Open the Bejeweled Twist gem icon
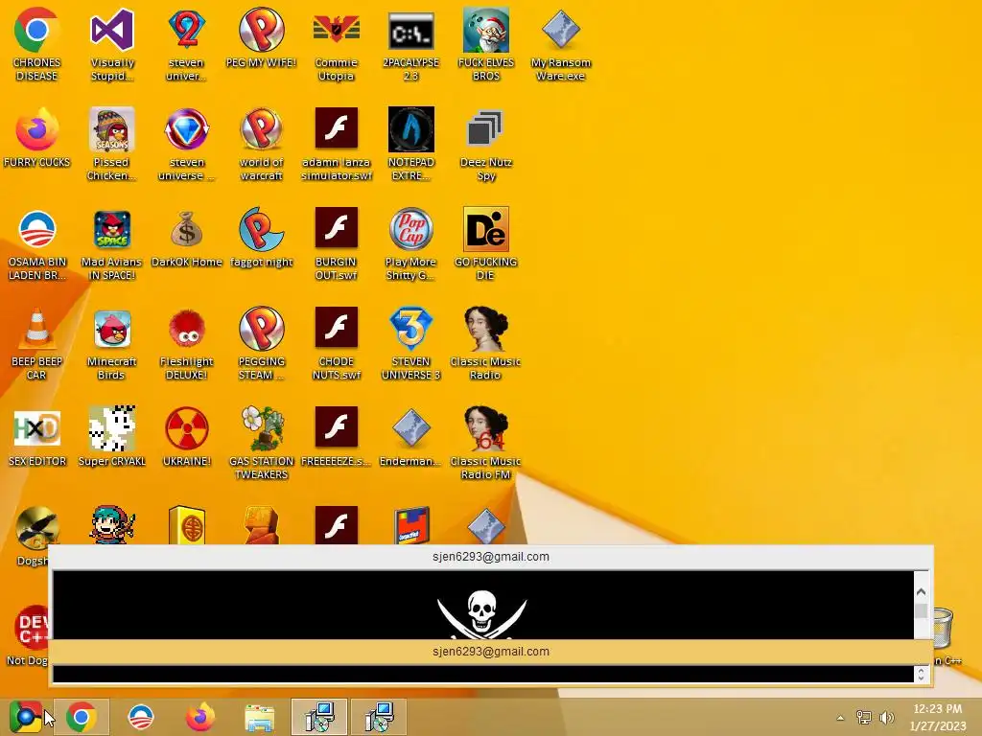Screen dimensions: 982x736 click(x=187, y=129)
